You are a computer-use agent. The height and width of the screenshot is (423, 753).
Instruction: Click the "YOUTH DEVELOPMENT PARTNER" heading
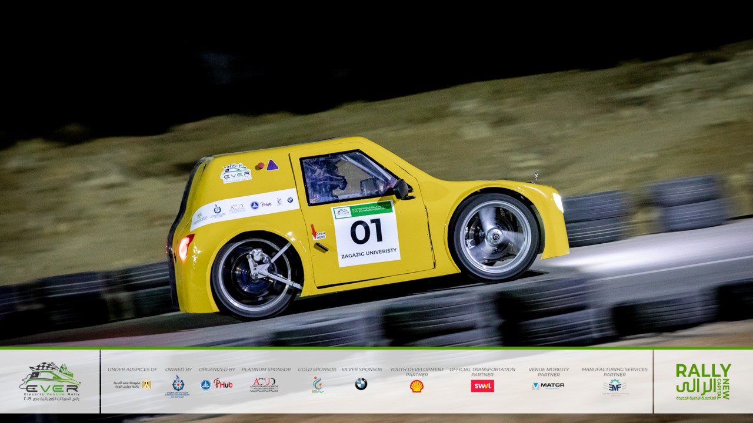coord(417,372)
